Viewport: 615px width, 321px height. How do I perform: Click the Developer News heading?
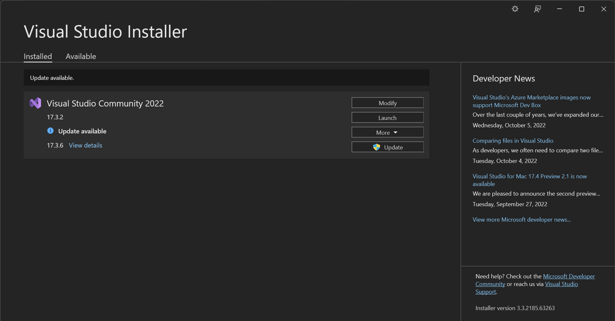click(504, 79)
